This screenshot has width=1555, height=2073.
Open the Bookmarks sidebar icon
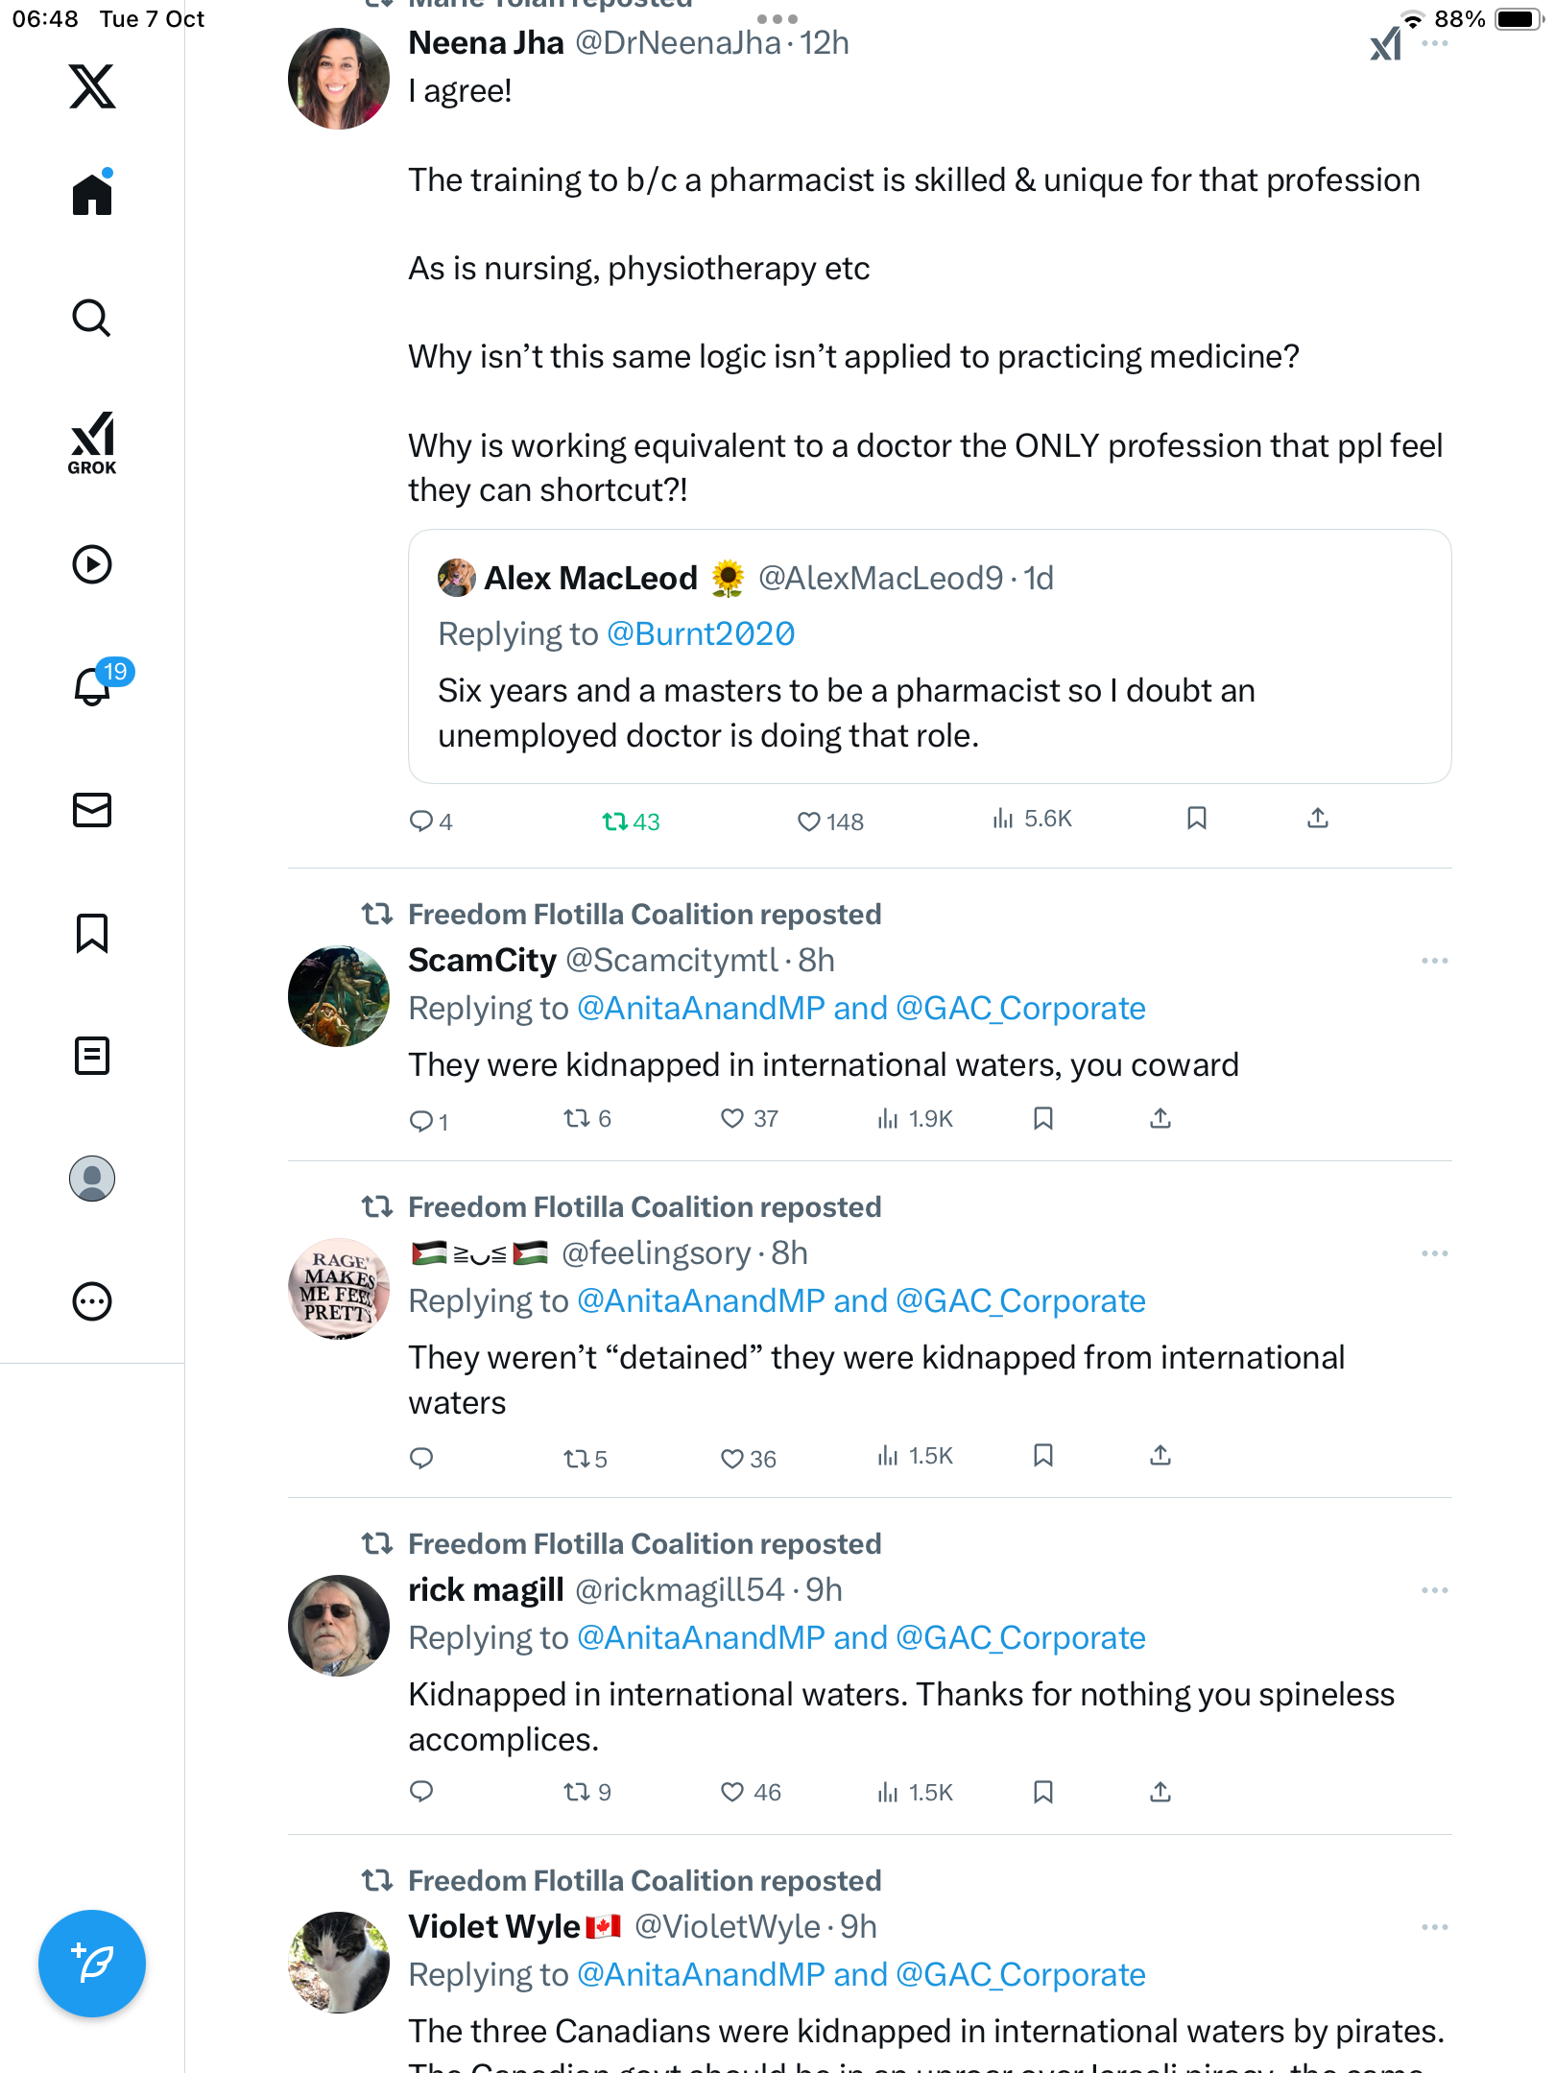[92, 933]
